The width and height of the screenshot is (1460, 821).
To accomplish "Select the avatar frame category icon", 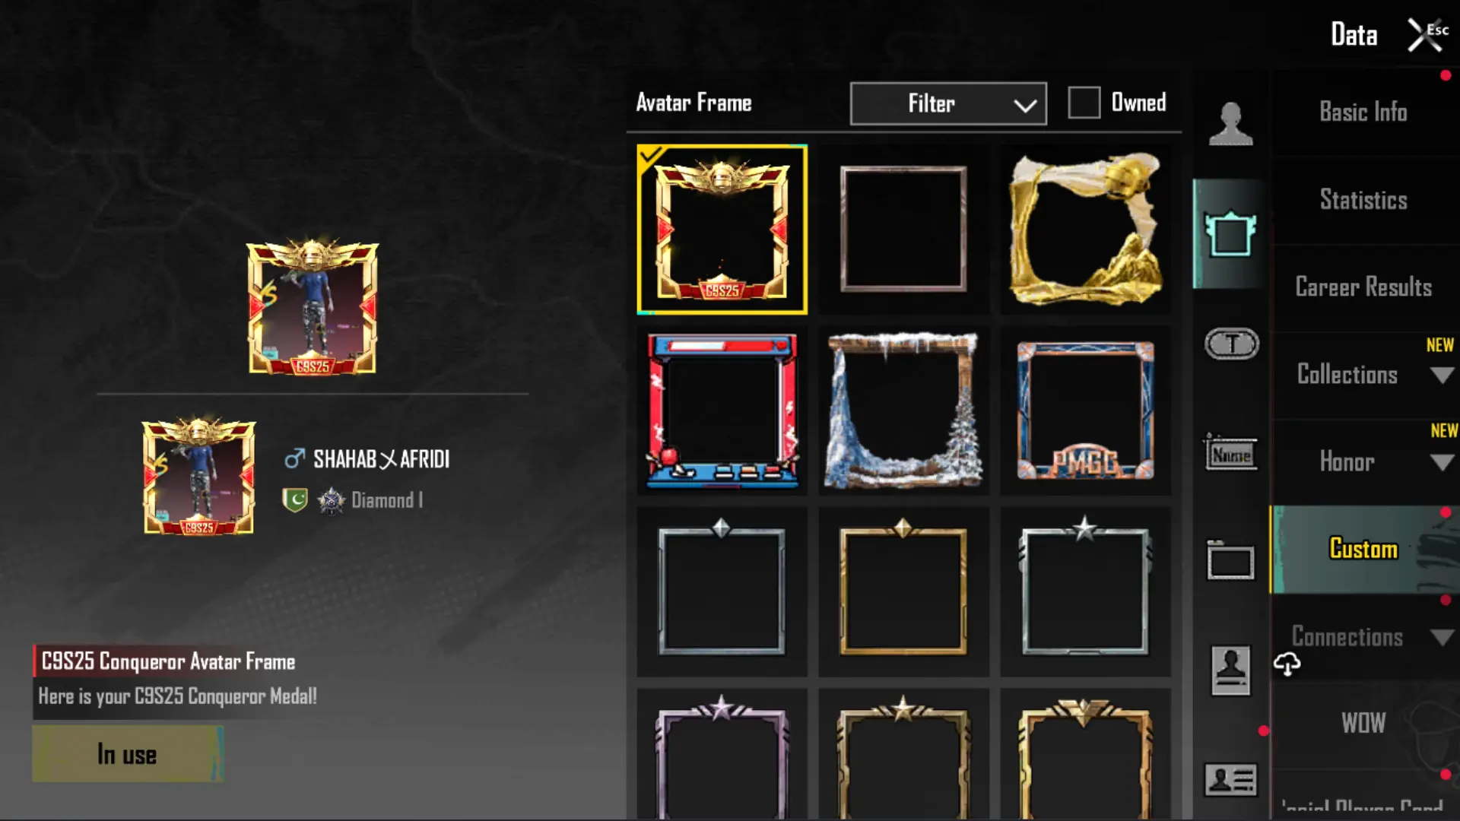I will tap(1230, 234).
